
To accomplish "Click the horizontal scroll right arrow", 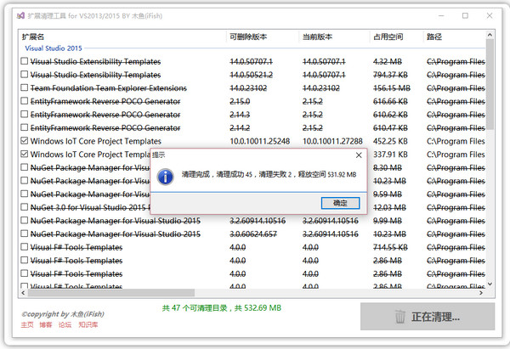I will point(481,293).
